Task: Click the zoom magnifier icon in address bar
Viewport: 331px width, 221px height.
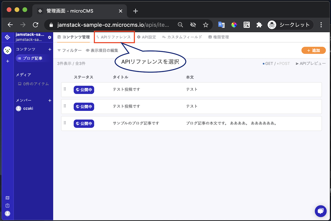Action: click(x=180, y=25)
